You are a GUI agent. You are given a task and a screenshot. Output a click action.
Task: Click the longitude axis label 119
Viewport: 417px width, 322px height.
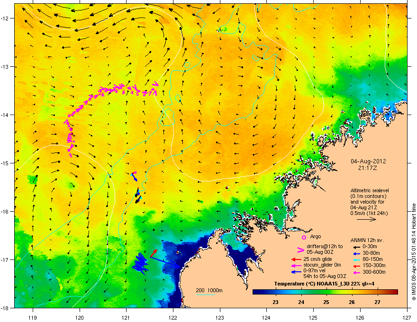pos(33,317)
